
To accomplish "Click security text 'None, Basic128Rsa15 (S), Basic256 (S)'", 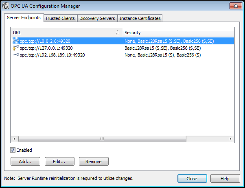I will tap(163, 55).
